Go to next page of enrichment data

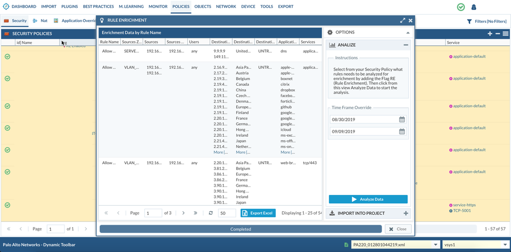183,213
